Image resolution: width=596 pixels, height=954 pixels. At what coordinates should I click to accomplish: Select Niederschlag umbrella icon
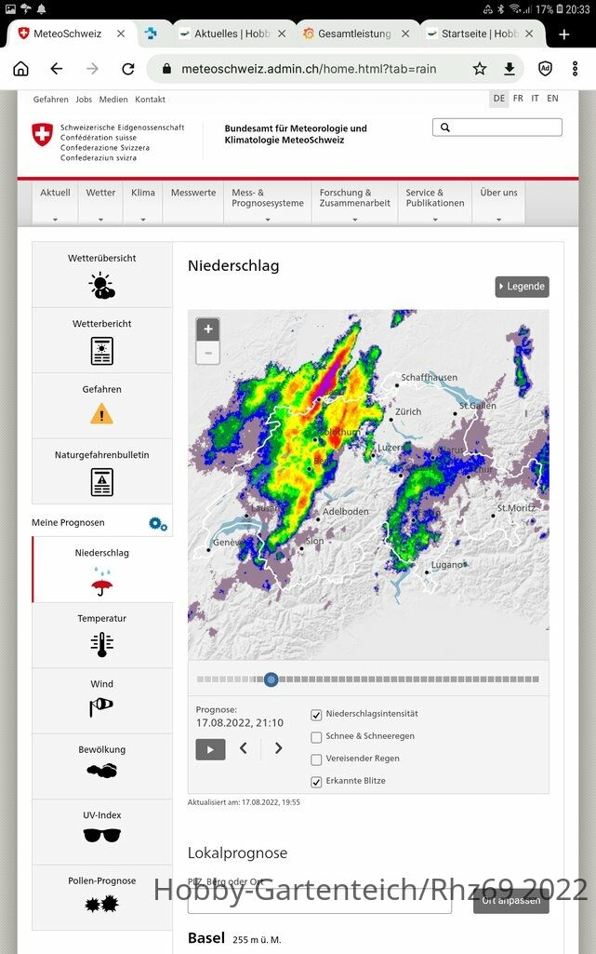tap(101, 582)
